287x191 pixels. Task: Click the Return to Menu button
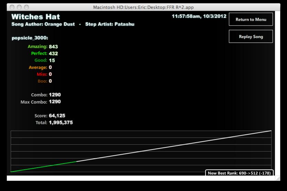(251, 19)
